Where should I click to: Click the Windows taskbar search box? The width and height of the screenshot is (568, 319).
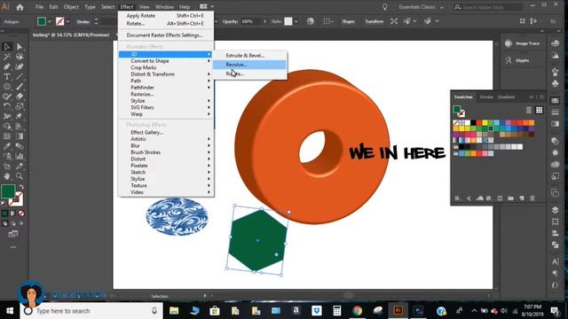[91, 311]
